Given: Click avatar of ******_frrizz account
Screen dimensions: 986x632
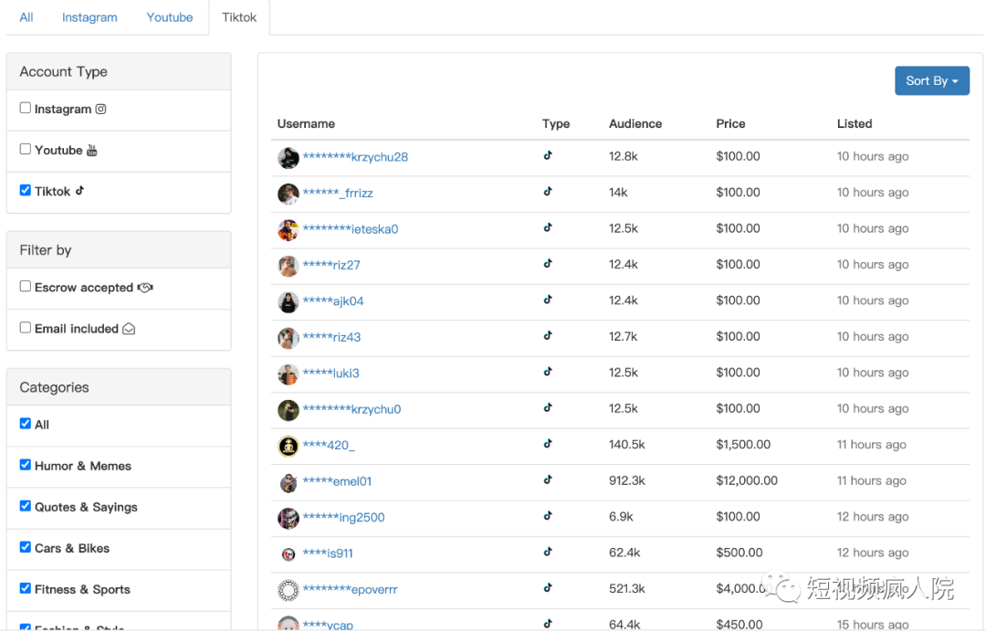Looking at the screenshot, I should 288,194.
